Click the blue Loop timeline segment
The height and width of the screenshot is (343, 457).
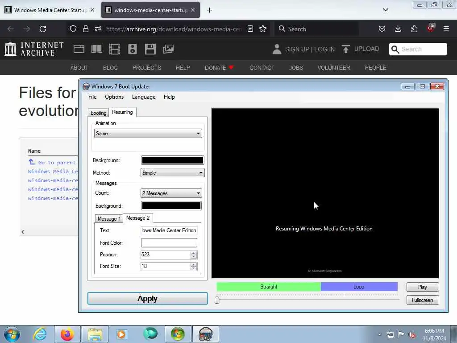[359, 287]
